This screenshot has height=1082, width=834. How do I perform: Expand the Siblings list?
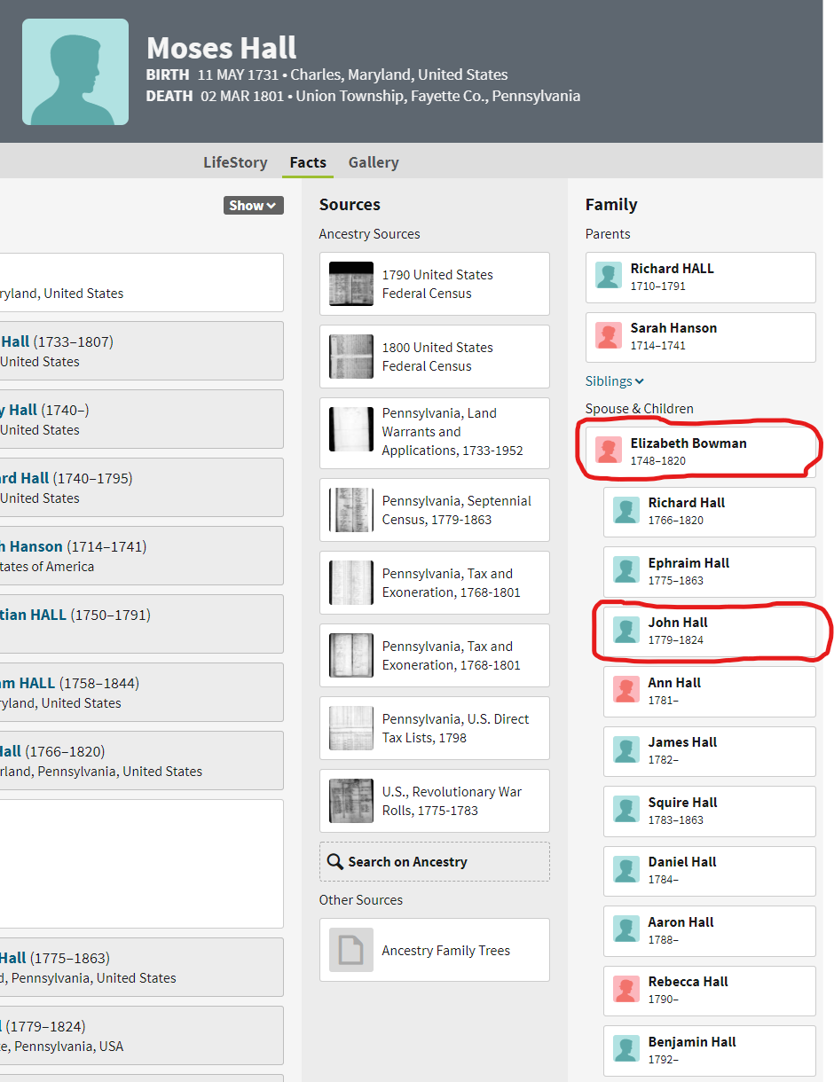614,381
